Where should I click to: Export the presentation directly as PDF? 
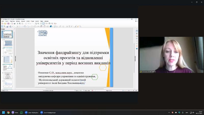tap(12, 24)
